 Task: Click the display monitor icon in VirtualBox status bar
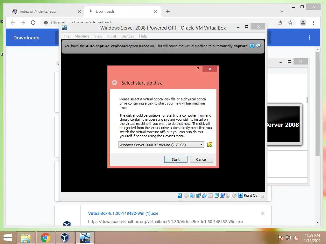[x=216, y=195]
